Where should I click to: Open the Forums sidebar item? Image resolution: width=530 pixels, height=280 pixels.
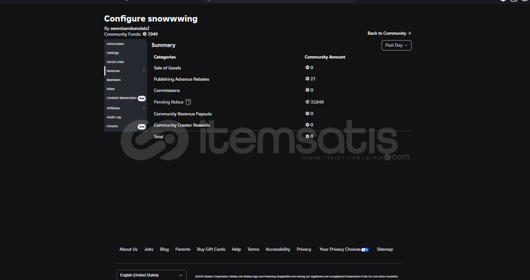(x=112, y=126)
